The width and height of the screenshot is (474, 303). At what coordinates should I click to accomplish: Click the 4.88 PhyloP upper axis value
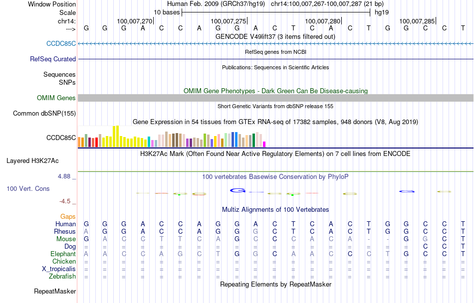[x=64, y=176]
